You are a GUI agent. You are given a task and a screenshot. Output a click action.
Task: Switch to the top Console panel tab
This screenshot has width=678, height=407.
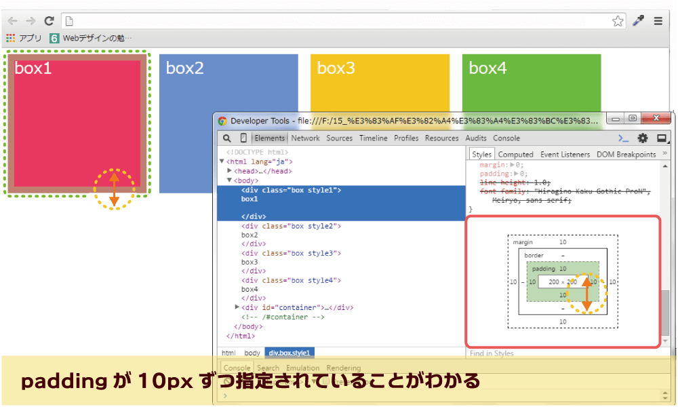coord(506,138)
